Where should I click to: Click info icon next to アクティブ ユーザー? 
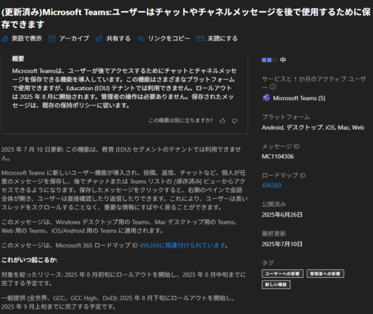point(273,87)
